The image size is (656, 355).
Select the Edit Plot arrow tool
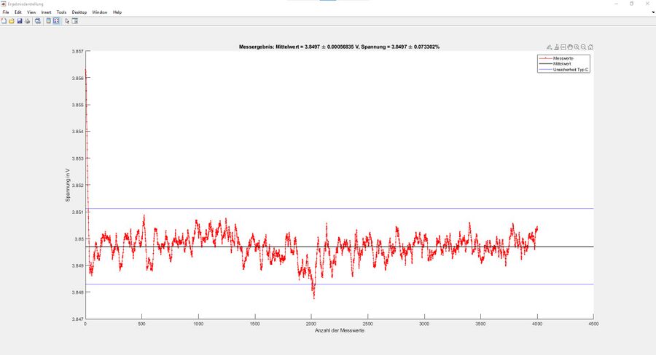[67, 21]
